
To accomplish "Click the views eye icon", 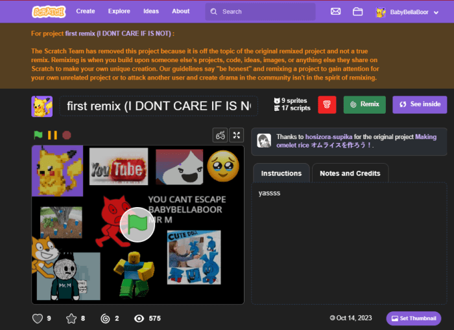I will (139, 318).
